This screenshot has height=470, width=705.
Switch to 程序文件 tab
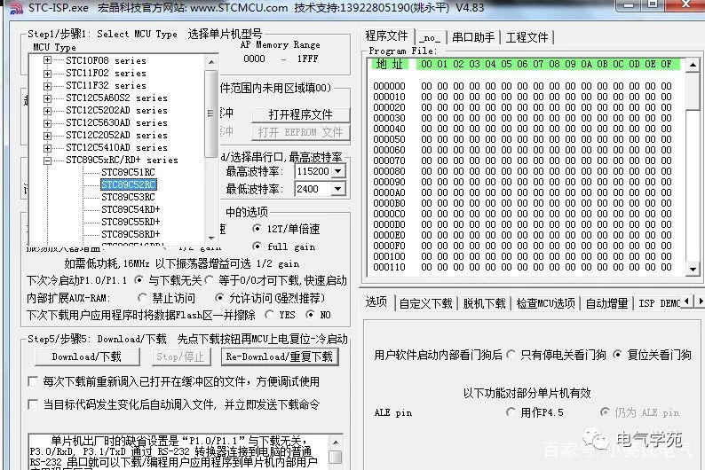coord(386,35)
